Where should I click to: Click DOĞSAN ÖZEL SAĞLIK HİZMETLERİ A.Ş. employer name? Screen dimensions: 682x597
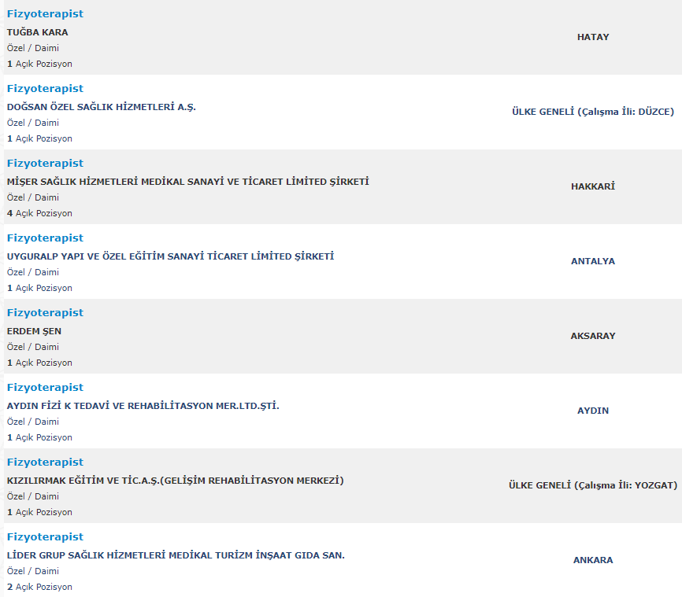101,107
